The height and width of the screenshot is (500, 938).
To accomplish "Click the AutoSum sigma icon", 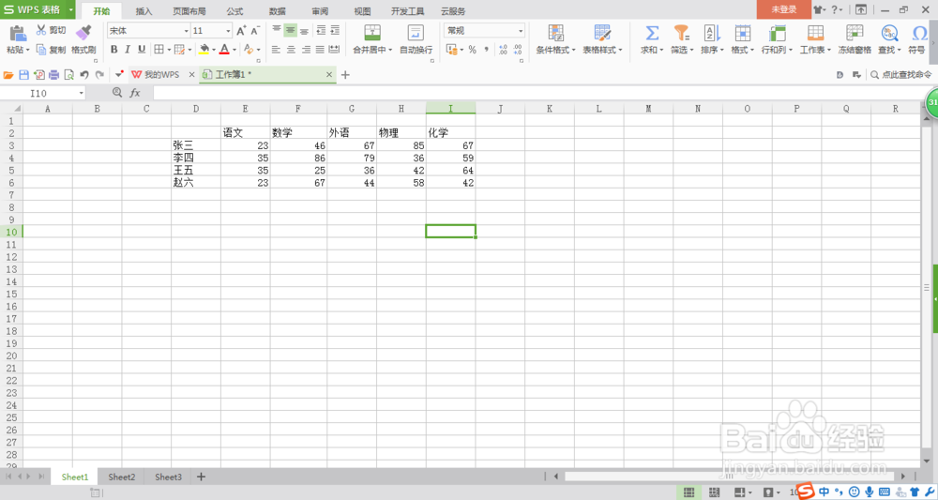I will click(x=652, y=33).
